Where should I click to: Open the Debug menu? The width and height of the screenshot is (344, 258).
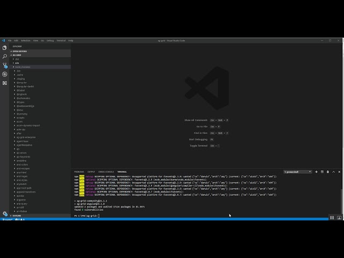pyautogui.click(x=50, y=41)
